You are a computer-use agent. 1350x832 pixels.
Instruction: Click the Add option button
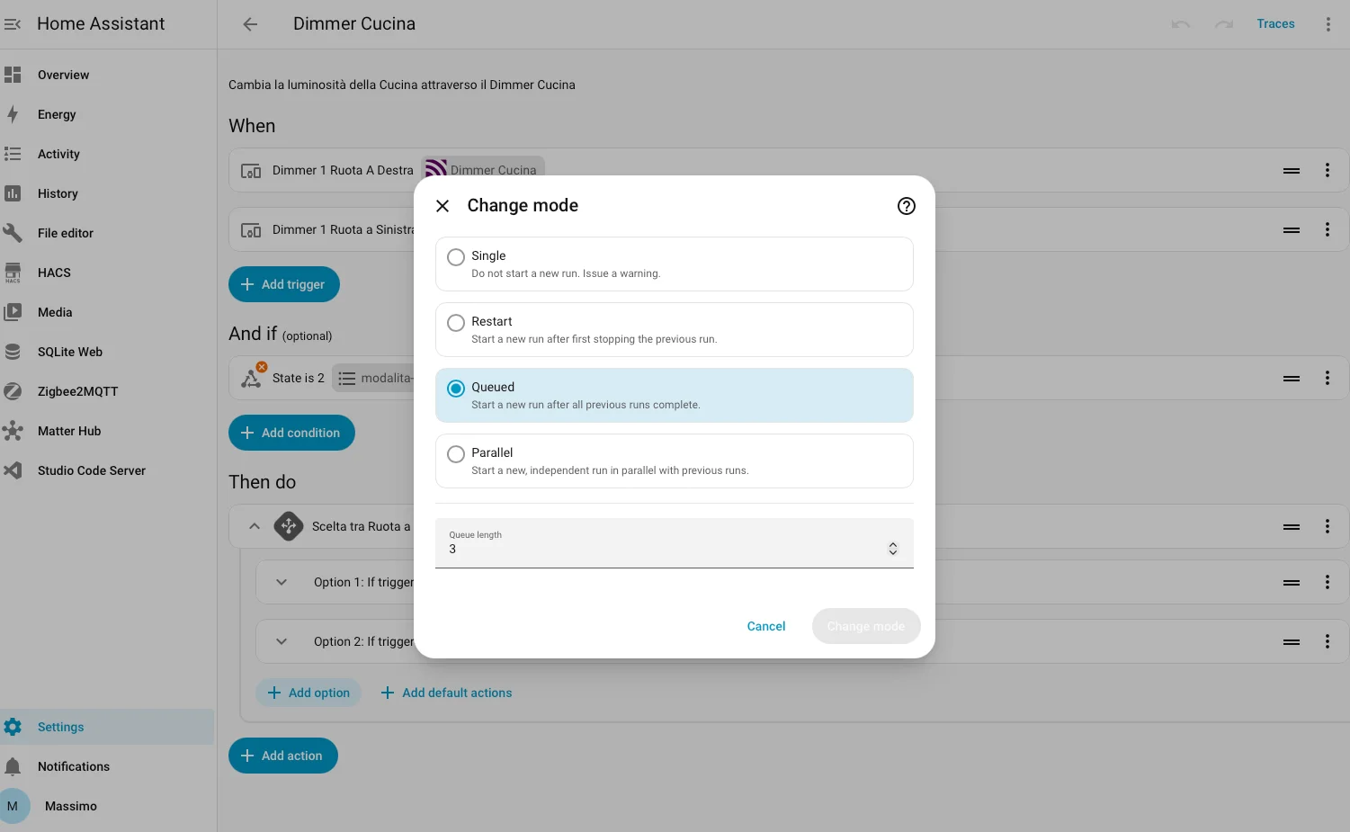308,693
